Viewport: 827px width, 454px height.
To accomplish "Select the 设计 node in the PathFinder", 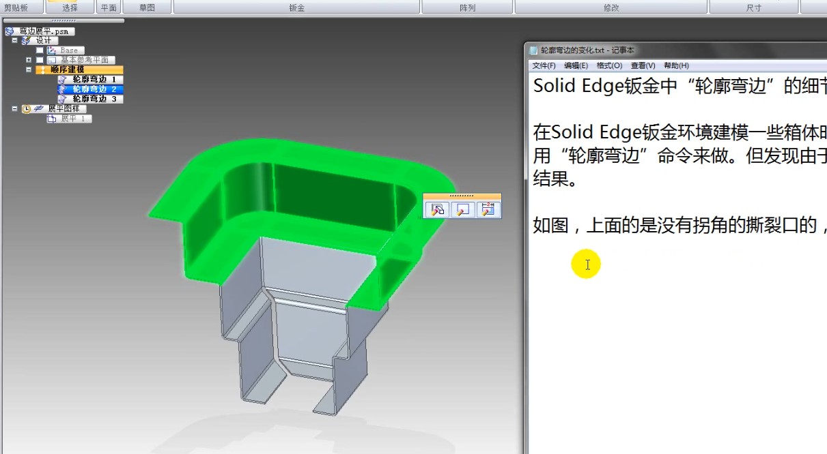I will pyautogui.click(x=43, y=41).
